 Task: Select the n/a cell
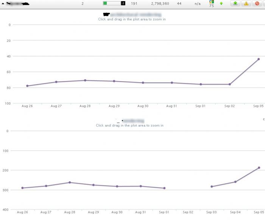(x=198, y=3)
